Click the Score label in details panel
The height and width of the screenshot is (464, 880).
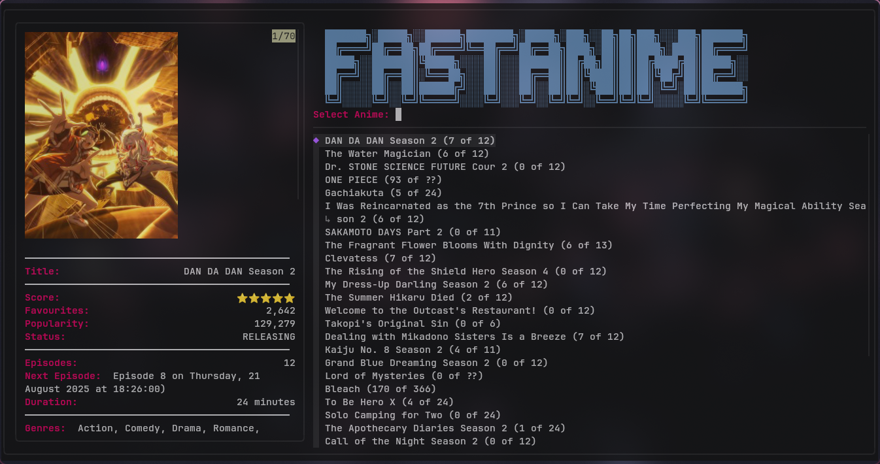pos(41,297)
